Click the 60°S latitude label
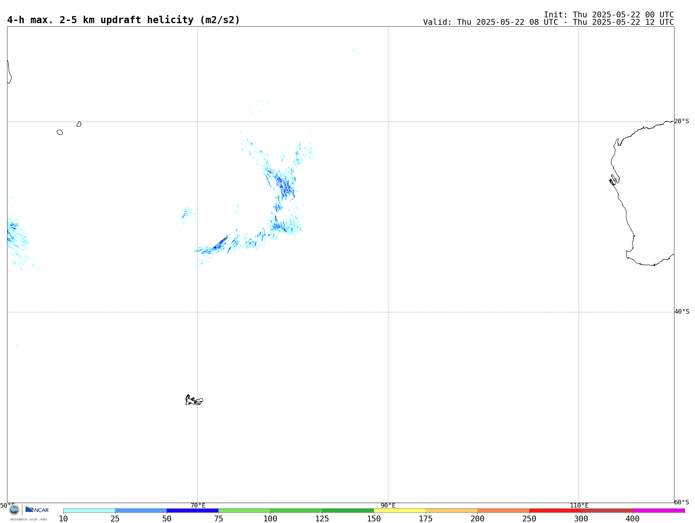The width and height of the screenshot is (695, 523). click(x=682, y=502)
